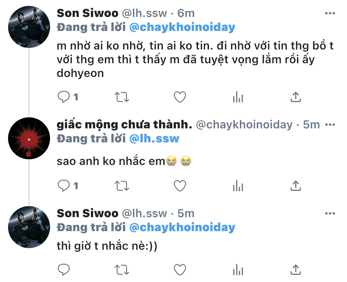Share the 'thì giờ t nhắc nè' tweet
The height and width of the screenshot is (282, 347).
pyautogui.click(x=296, y=270)
